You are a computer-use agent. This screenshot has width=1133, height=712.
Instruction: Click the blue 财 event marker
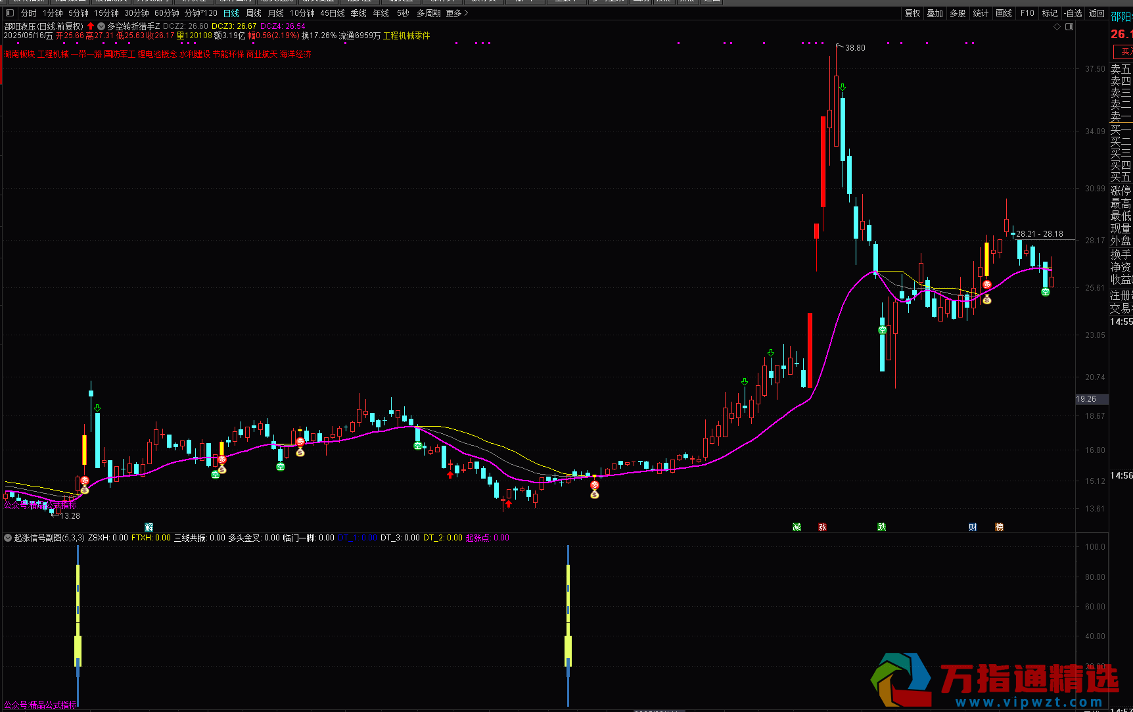pos(973,527)
